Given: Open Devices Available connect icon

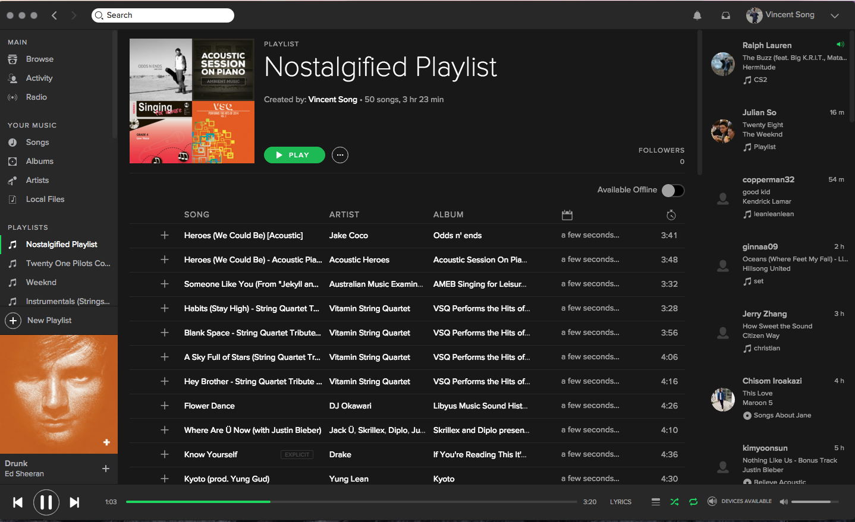Looking at the screenshot, I should 712,501.
